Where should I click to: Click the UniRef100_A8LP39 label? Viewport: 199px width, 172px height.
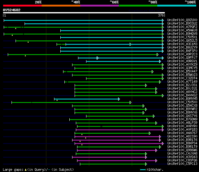[182, 123]
